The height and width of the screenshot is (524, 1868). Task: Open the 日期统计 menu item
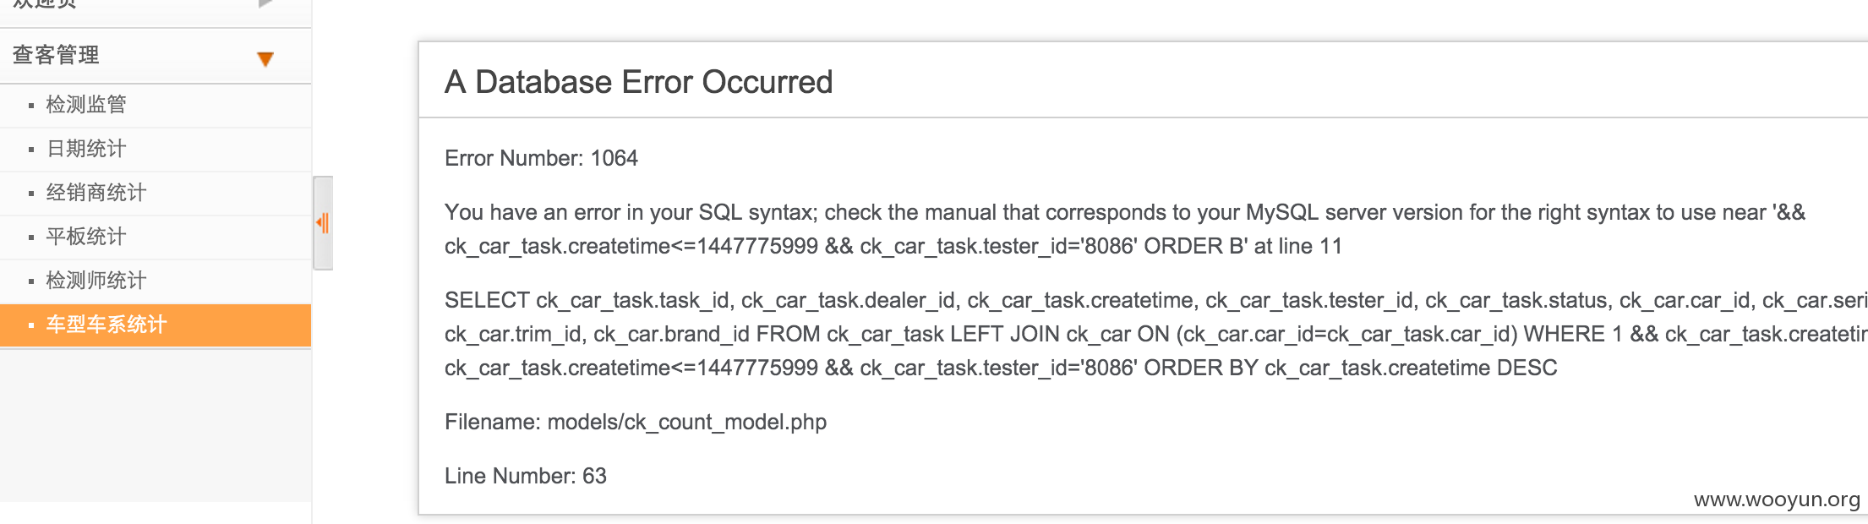[156, 149]
